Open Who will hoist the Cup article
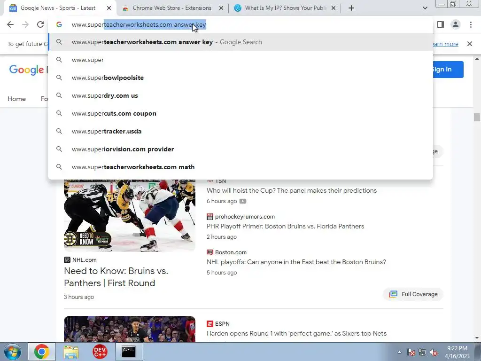 [x=291, y=190]
